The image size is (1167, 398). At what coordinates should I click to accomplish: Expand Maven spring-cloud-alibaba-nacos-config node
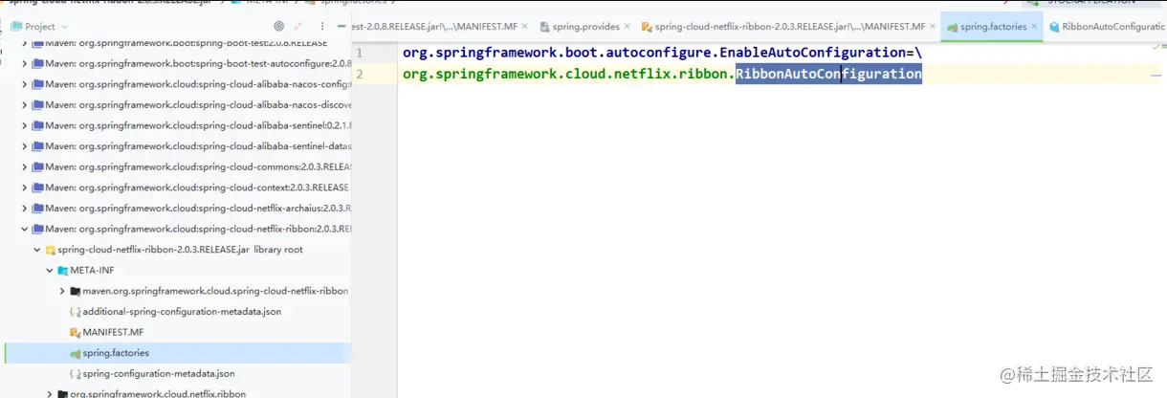pos(25,84)
